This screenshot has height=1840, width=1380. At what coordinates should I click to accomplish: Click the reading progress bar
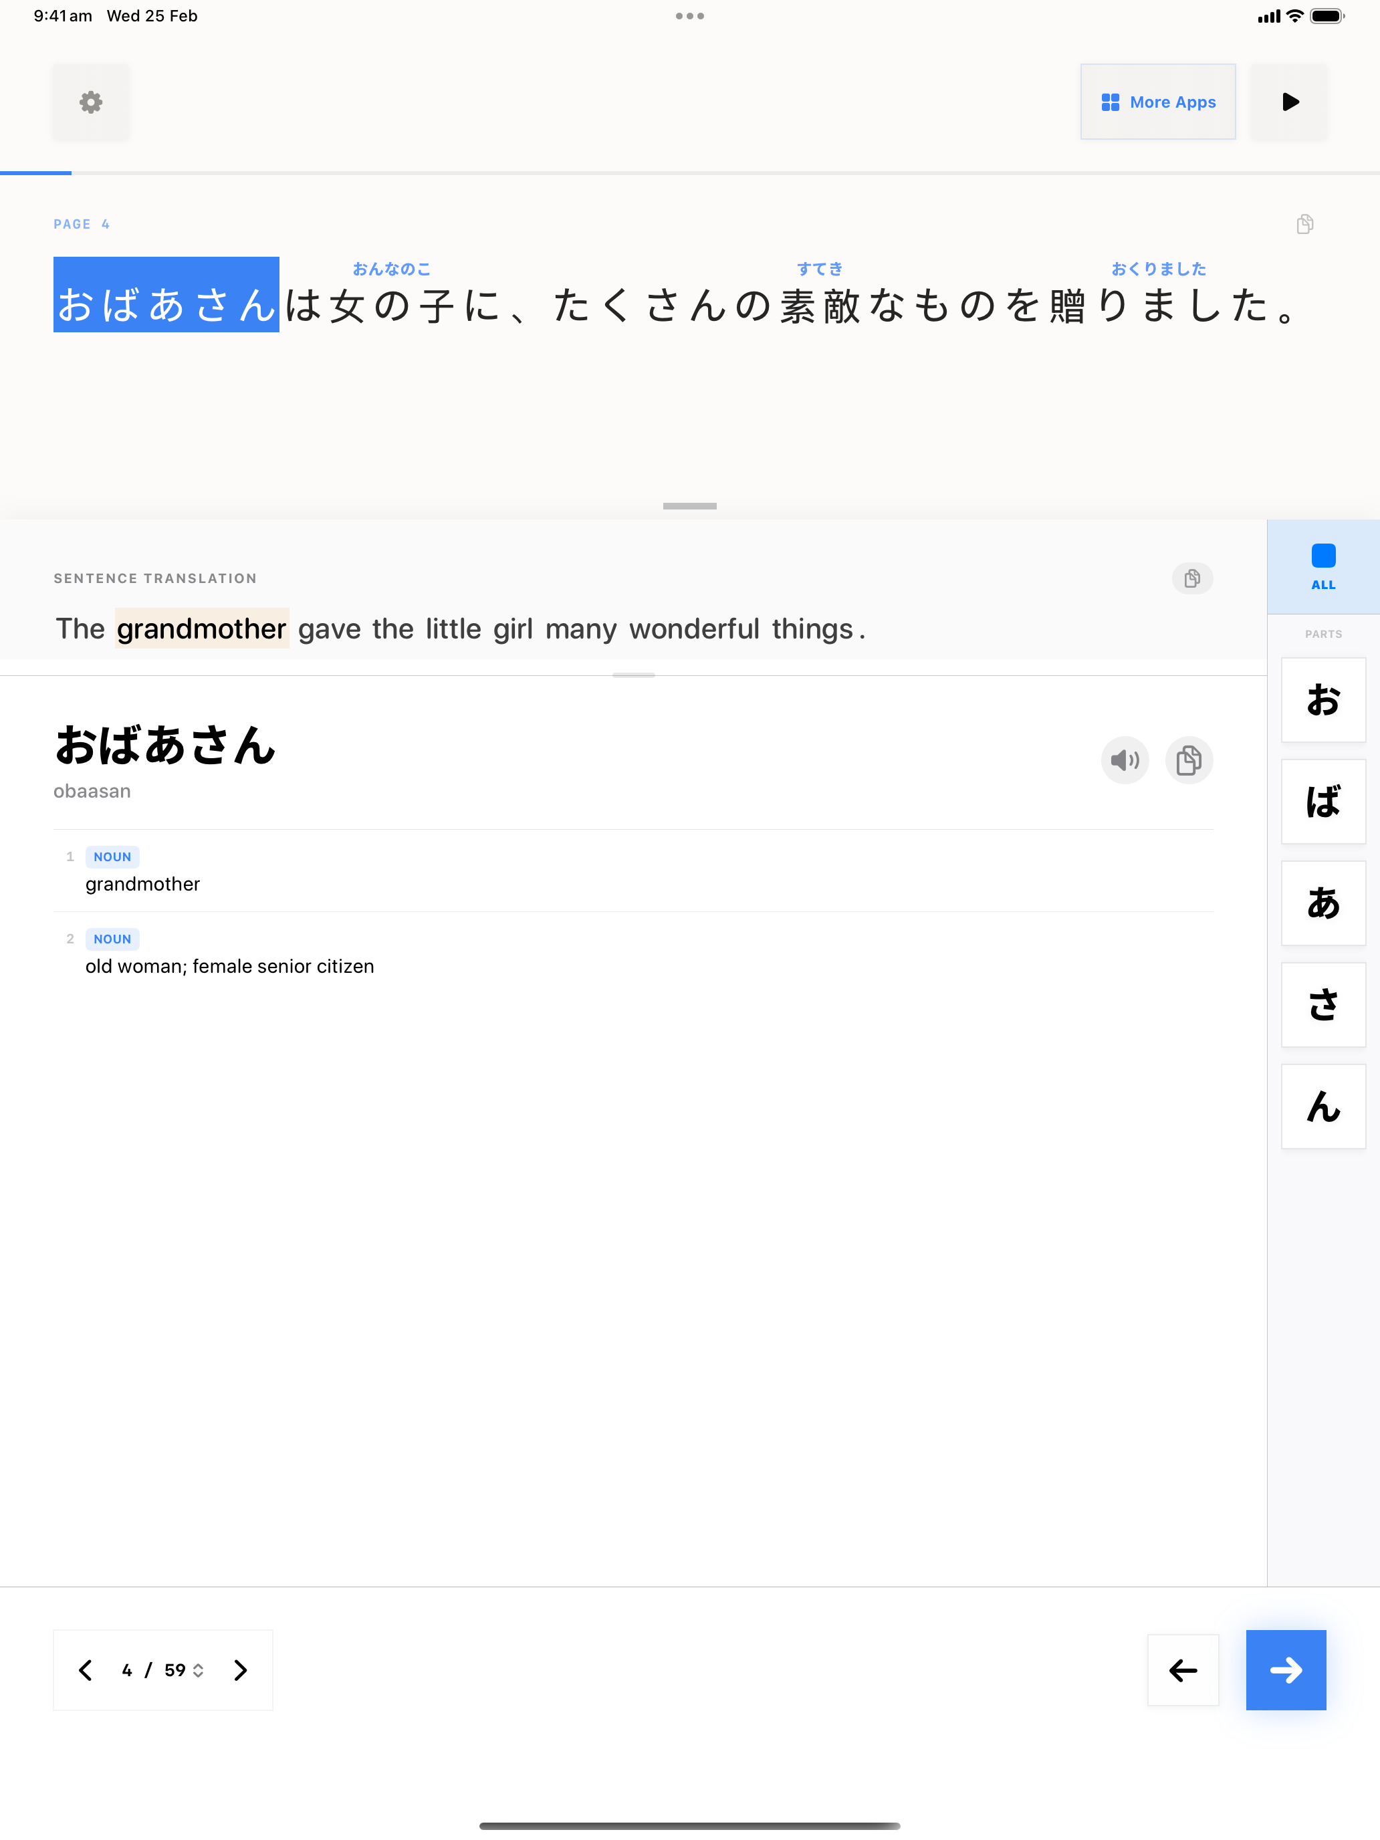pyautogui.click(x=689, y=173)
